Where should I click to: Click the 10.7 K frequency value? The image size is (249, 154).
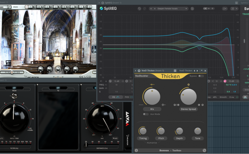pos(228,85)
